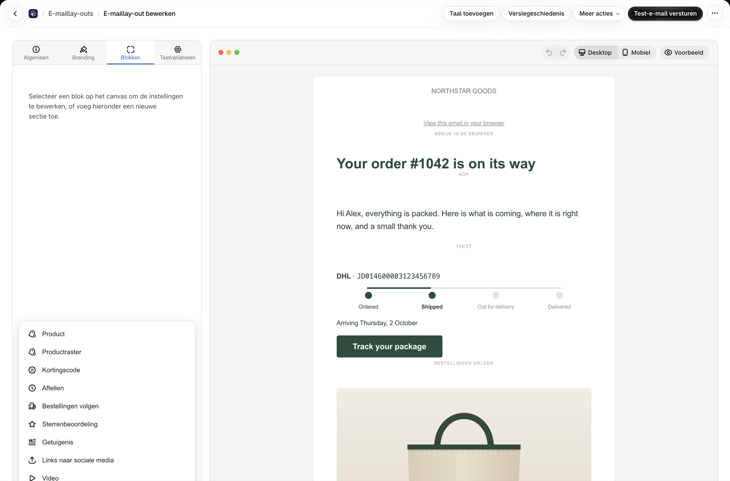Open the Branding tab
730x481 pixels.
(x=83, y=53)
